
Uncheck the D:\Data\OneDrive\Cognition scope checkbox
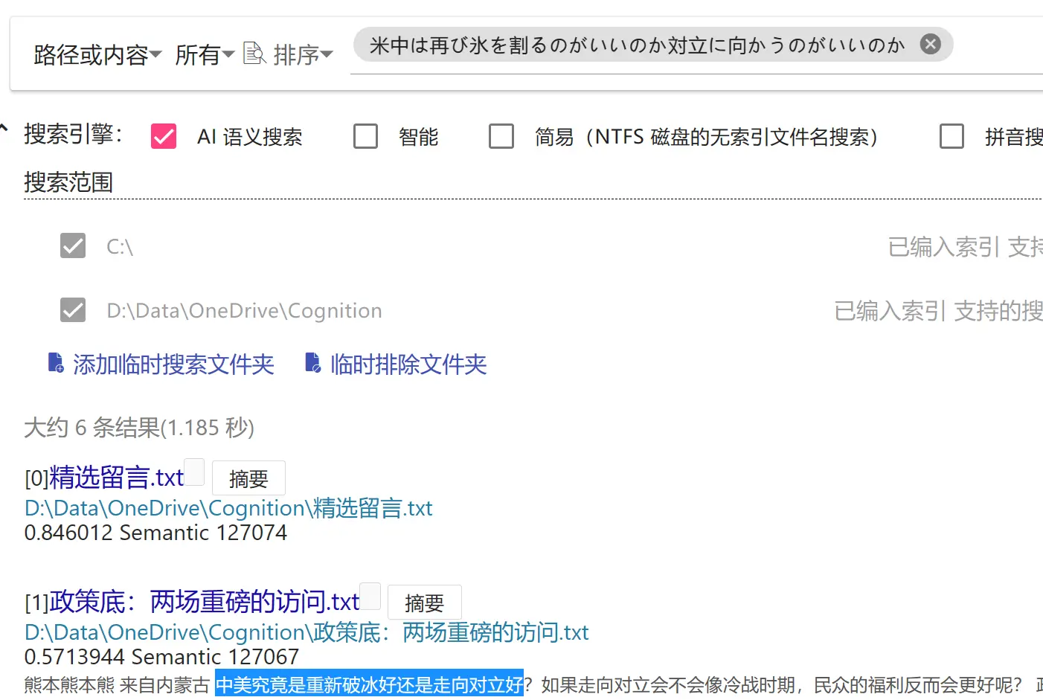pyautogui.click(x=73, y=310)
